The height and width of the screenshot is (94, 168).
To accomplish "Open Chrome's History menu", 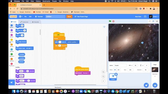I will click(x=38, y=1).
